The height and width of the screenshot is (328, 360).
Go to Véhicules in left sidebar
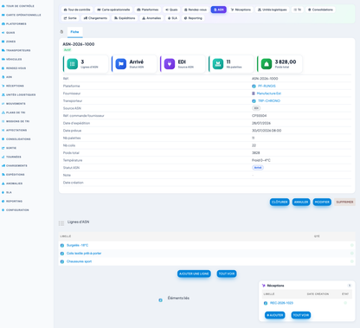[12, 60]
